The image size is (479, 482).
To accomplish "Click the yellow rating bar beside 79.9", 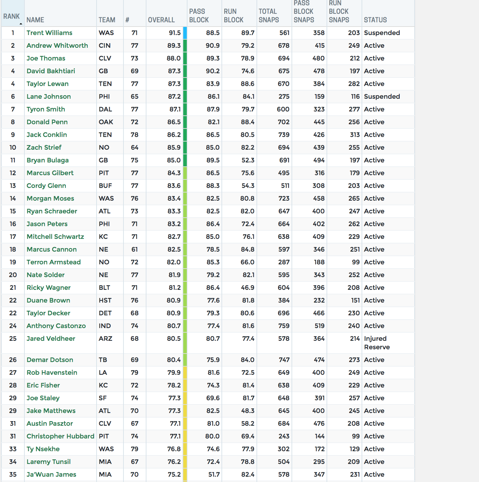I will (185, 373).
